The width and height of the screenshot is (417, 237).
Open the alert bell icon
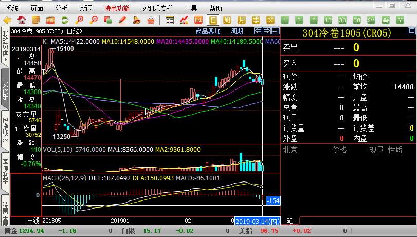click(x=136, y=20)
